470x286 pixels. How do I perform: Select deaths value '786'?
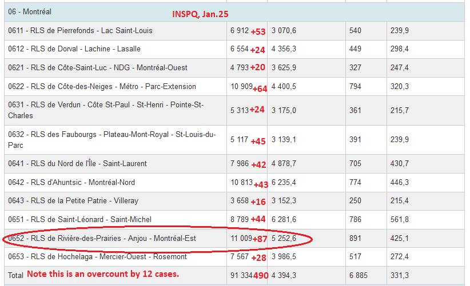click(x=355, y=219)
